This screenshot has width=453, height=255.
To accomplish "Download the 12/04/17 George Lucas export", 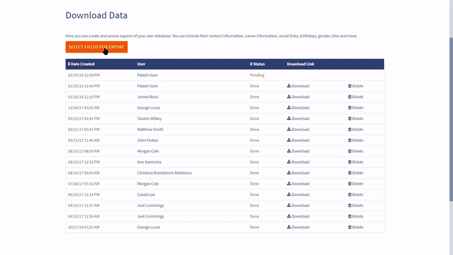I will point(298,108).
